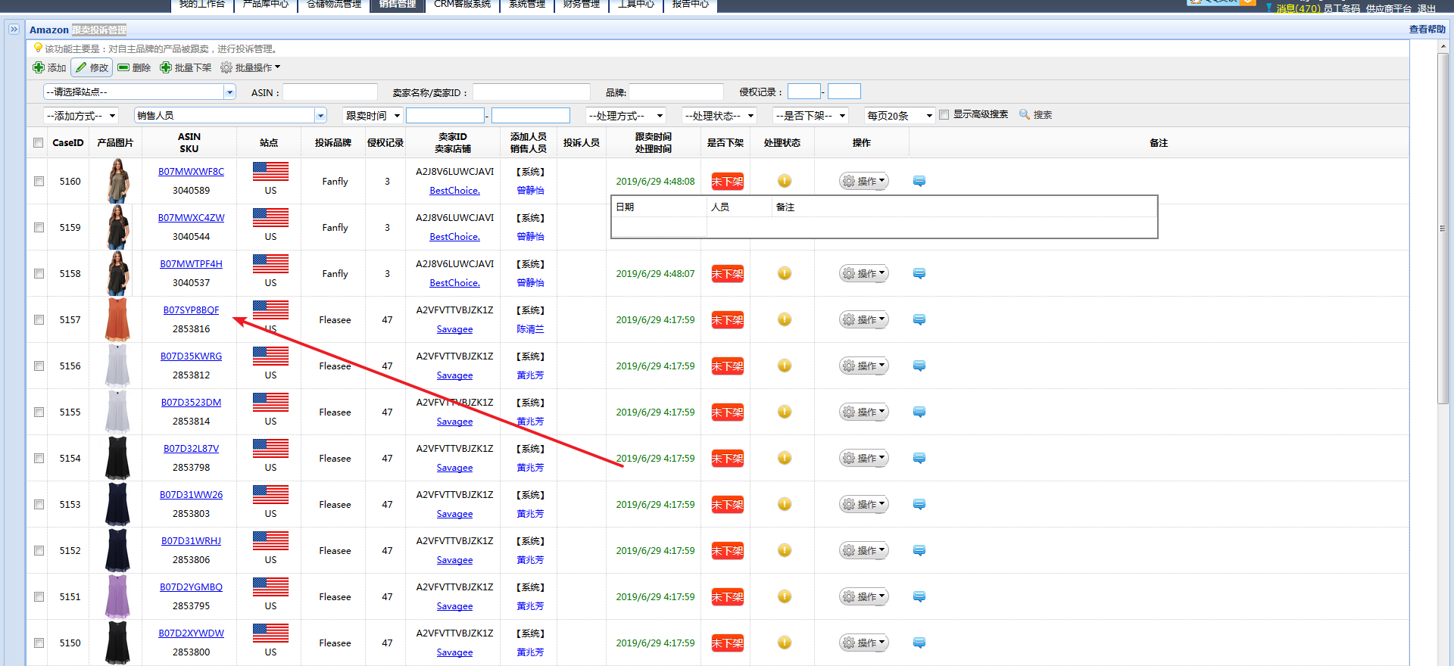Open the site selection (请选择站点) dropdown

(139, 92)
